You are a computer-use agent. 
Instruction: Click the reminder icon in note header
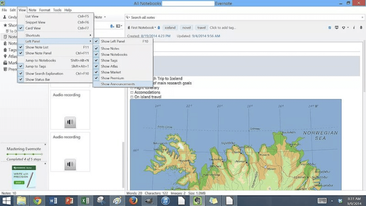pos(330,28)
